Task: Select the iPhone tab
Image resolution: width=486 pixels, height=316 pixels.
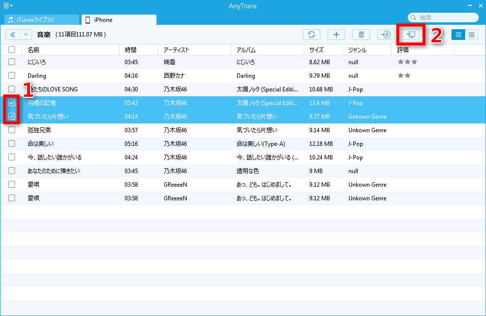Action: pos(119,20)
